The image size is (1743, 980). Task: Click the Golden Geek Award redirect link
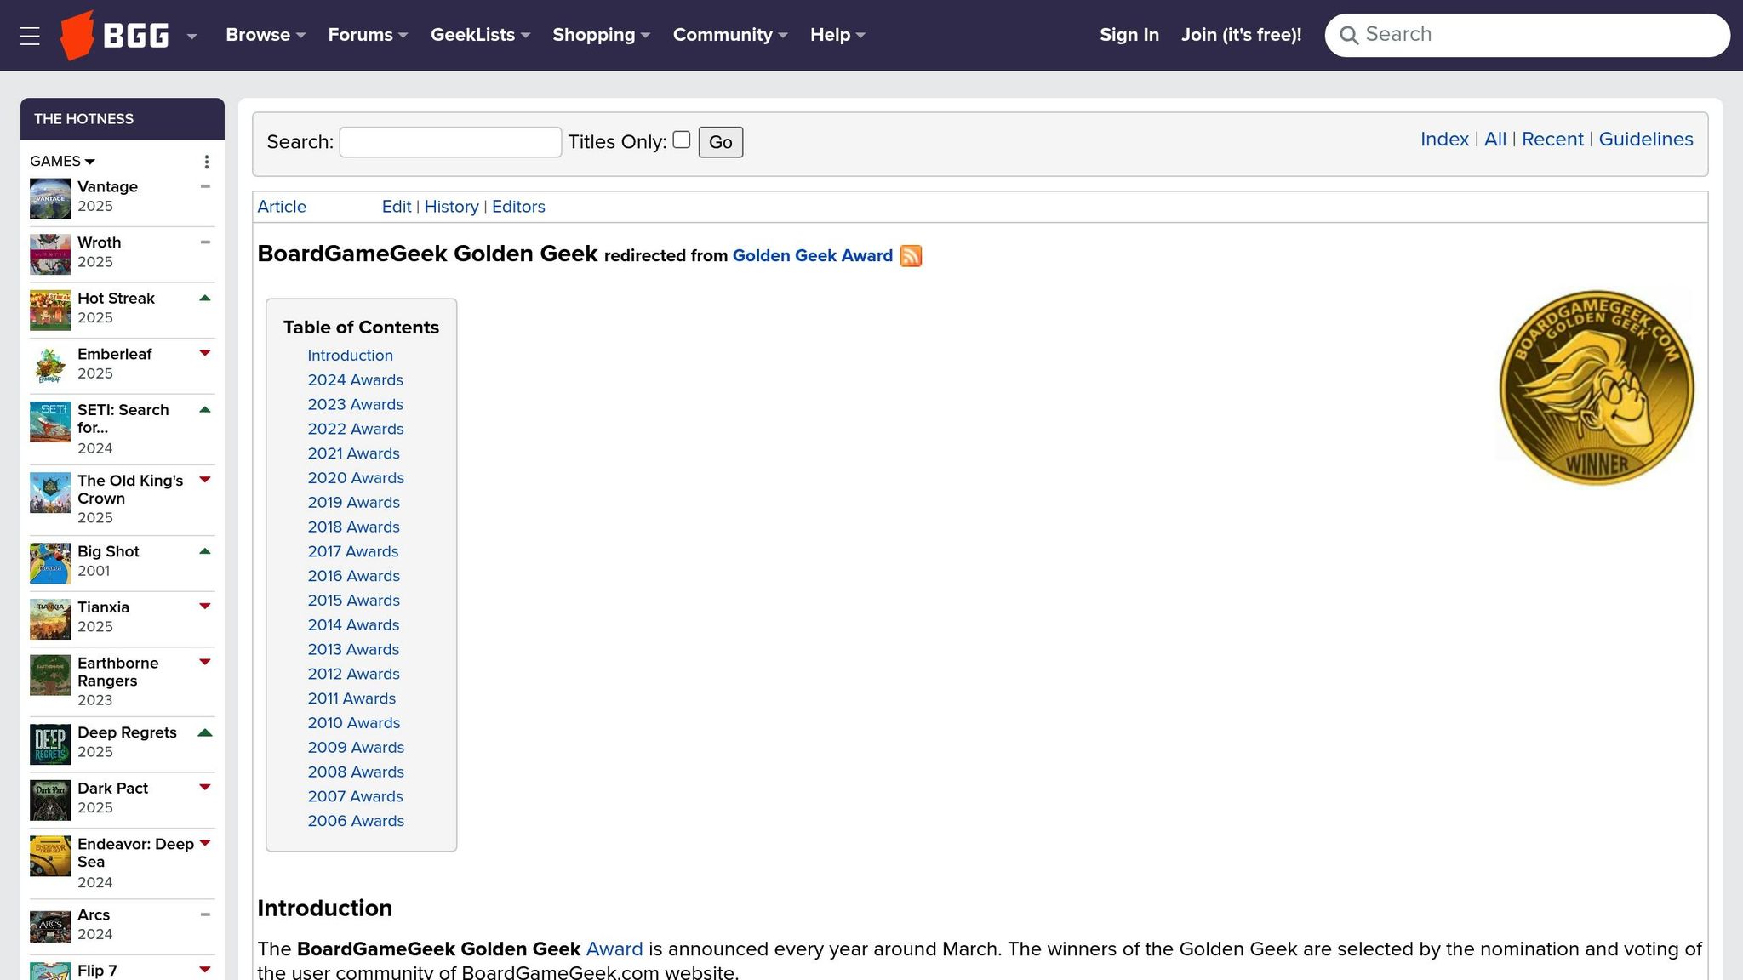(813, 256)
